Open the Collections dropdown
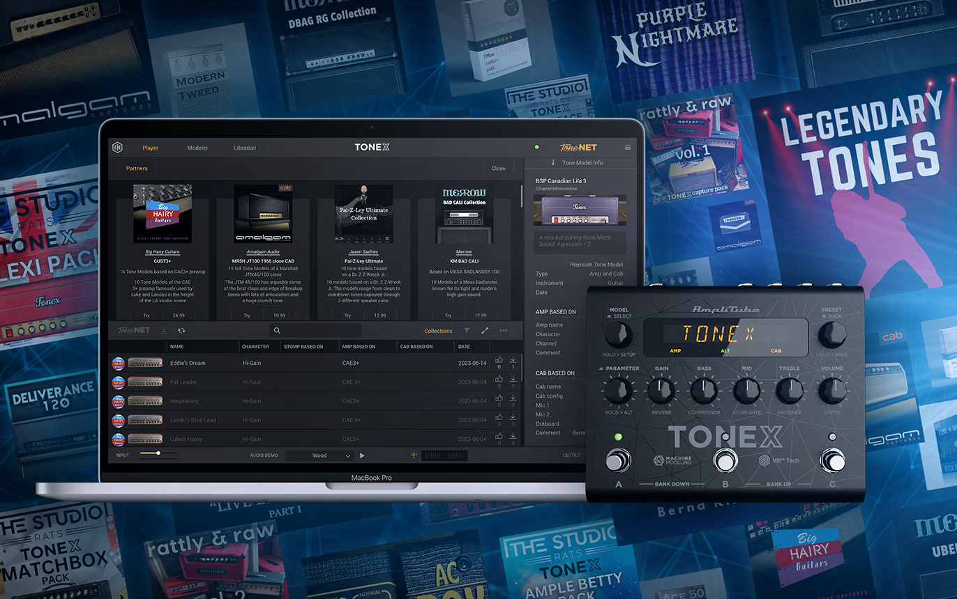The image size is (957, 599). (438, 331)
